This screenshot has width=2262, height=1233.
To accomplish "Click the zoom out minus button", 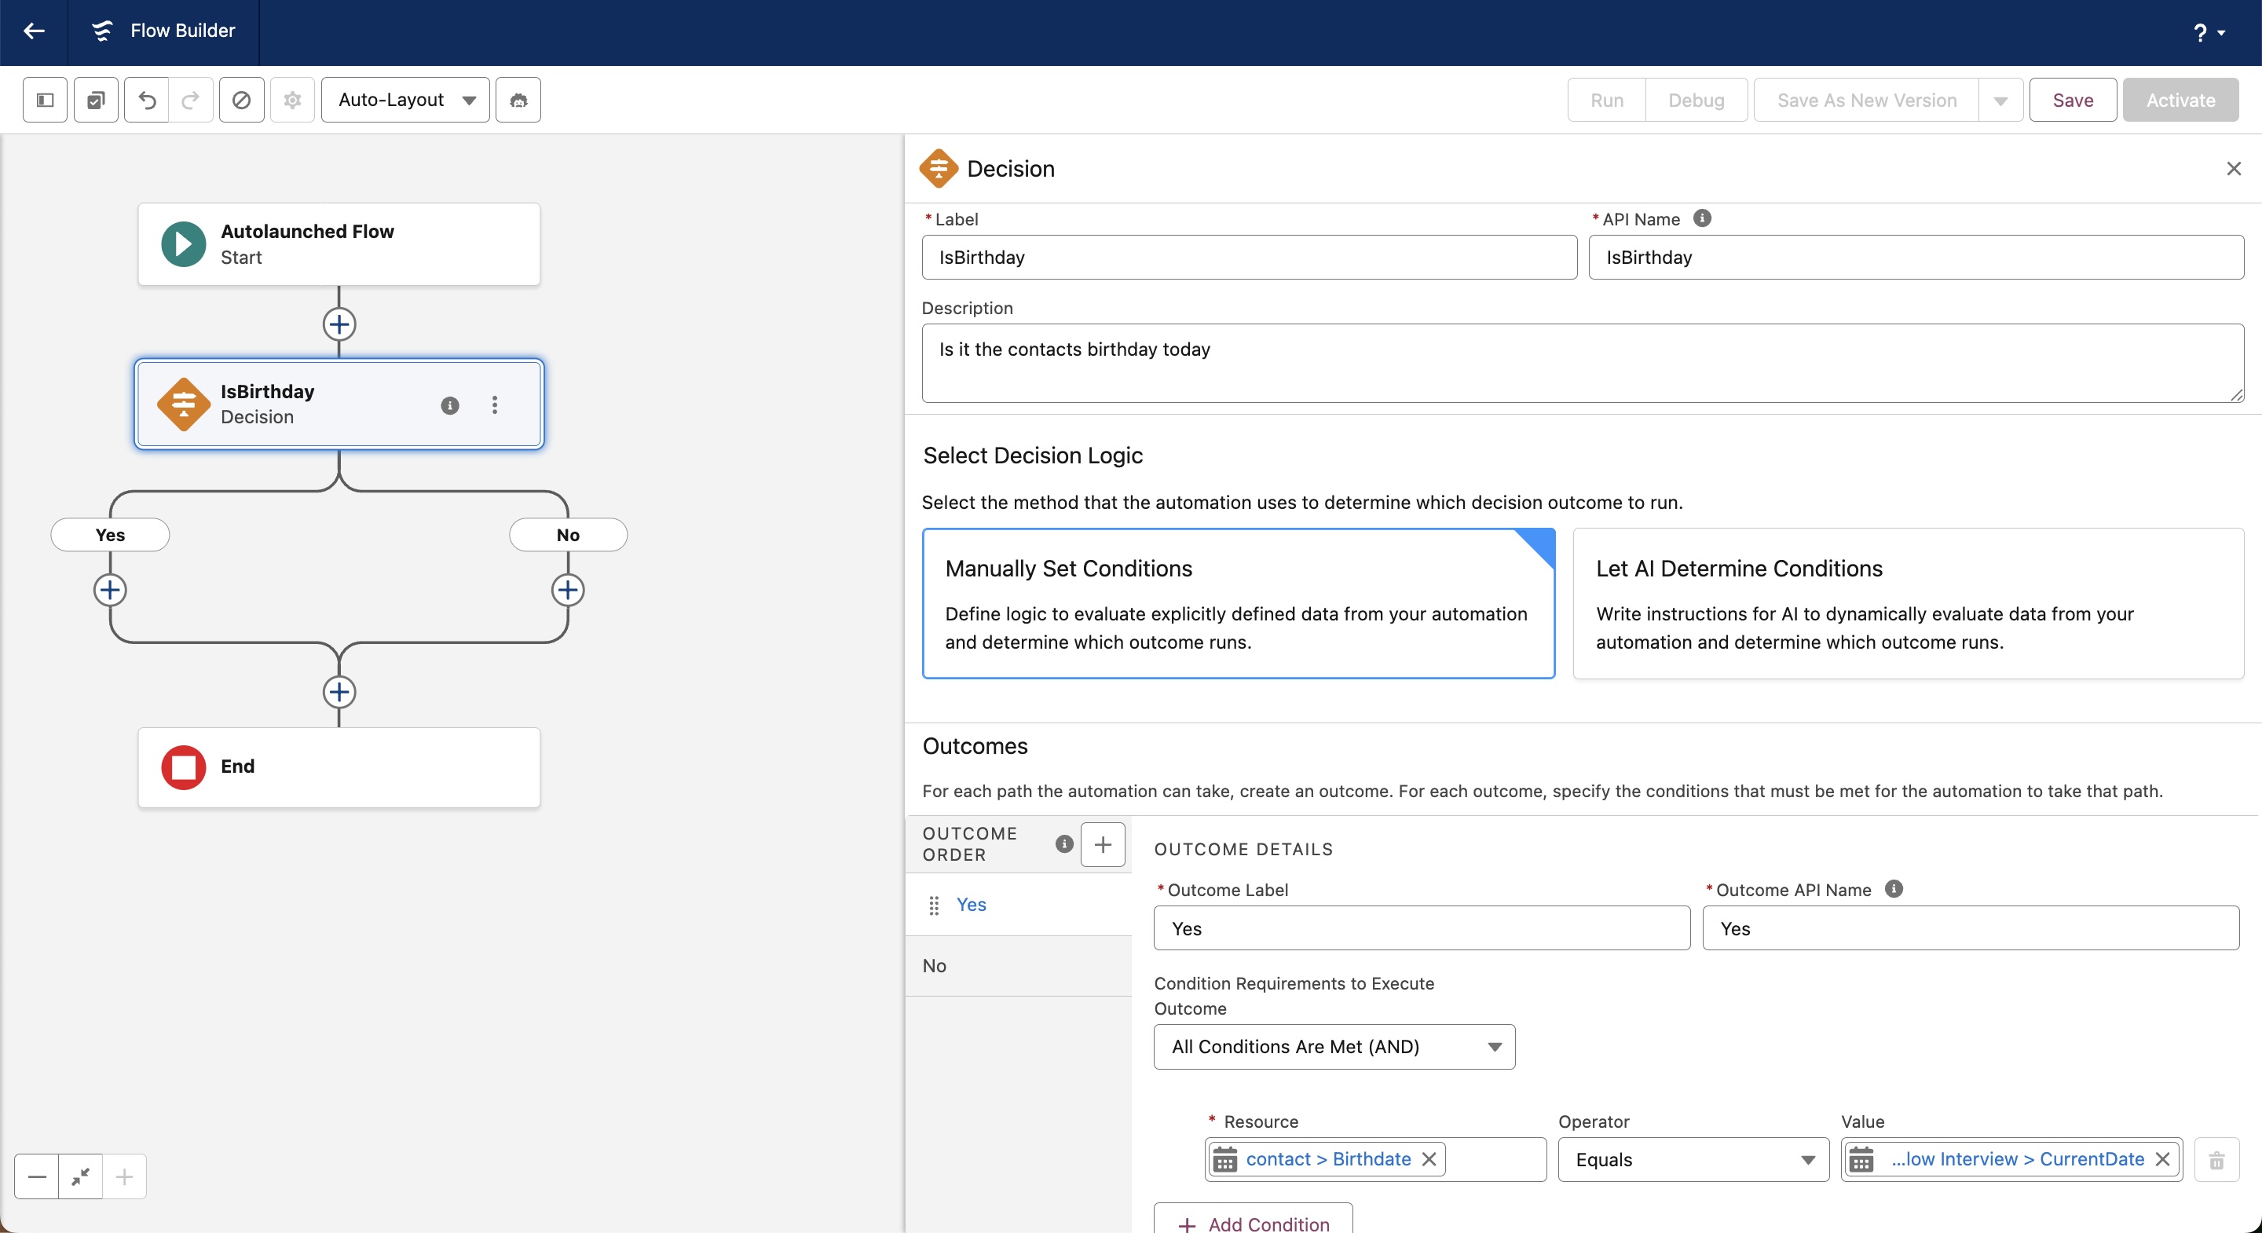I will pos(37,1176).
